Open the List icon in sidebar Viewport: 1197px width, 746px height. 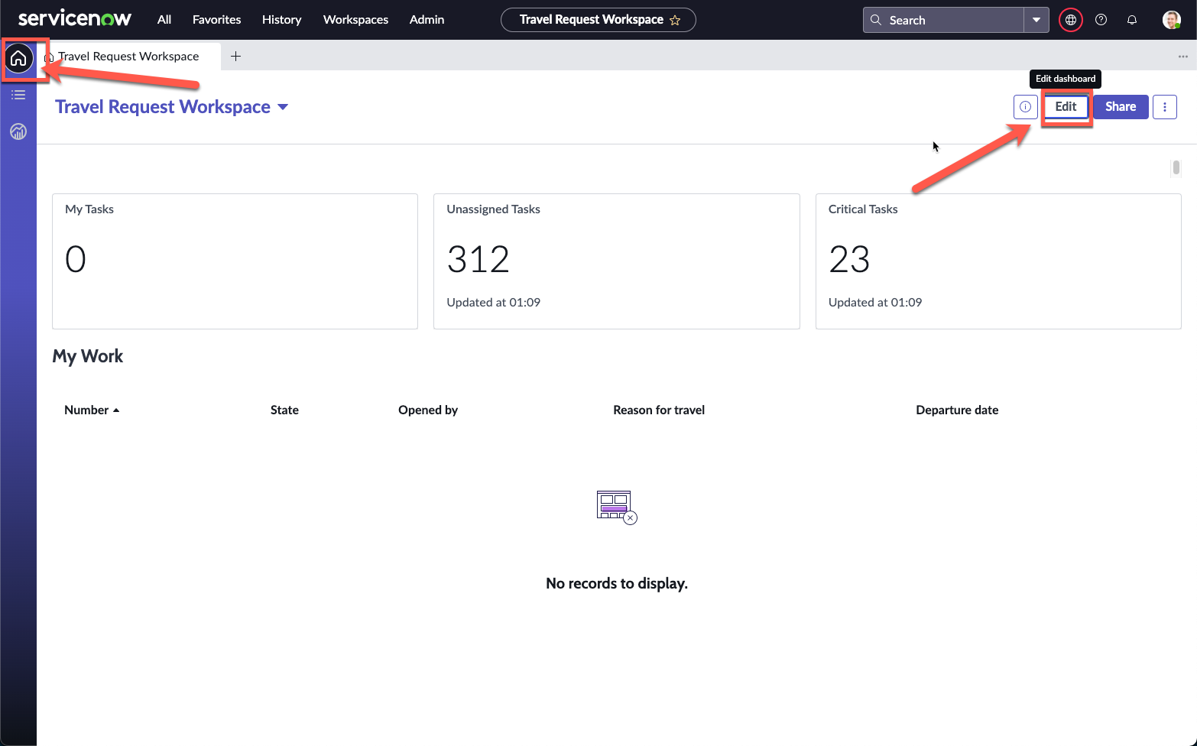pos(18,95)
